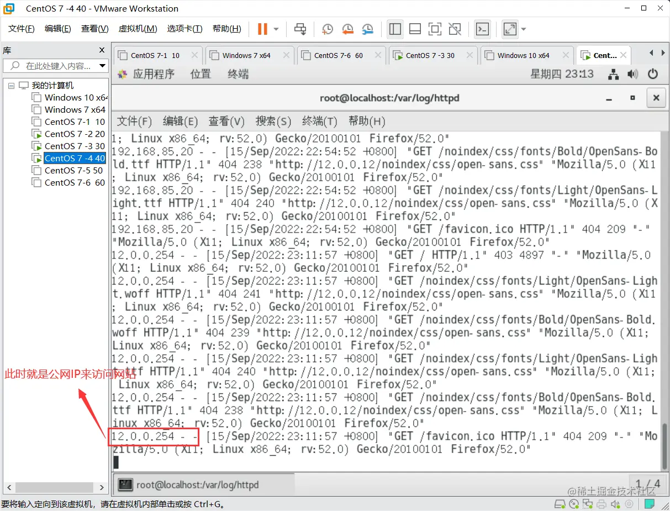The height and width of the screenshot is (511, 670).
Task: Click the stretch guest display icon
Action: click(510, 29)
